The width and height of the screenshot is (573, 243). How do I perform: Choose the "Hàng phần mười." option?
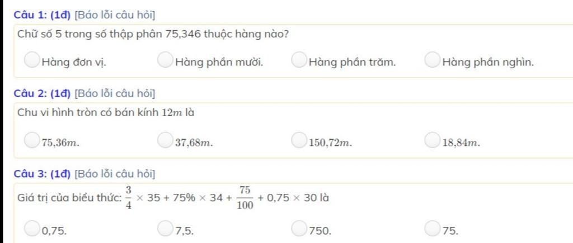pos(165,60)
